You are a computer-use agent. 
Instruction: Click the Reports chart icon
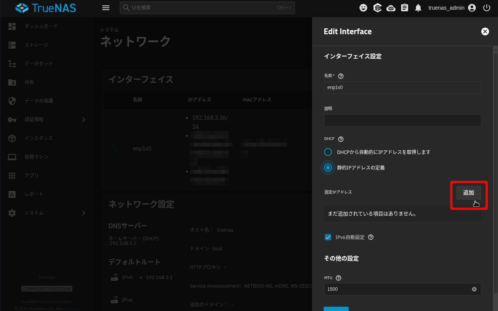click(x=12, y=194)
